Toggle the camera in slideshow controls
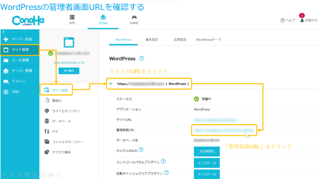 pyautogui.click(x=51, y=175)
